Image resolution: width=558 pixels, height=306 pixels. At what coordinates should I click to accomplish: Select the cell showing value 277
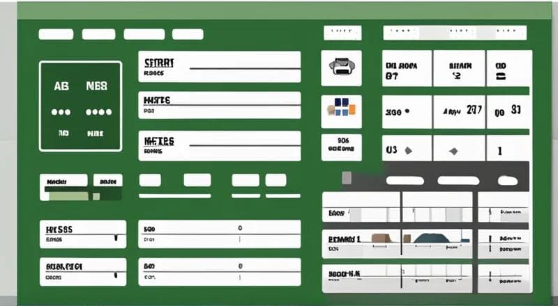pos(459,111)
